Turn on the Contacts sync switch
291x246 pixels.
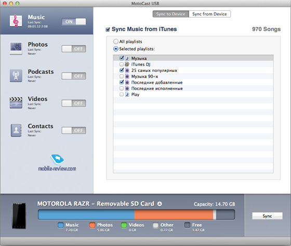[x=74, y=130]
